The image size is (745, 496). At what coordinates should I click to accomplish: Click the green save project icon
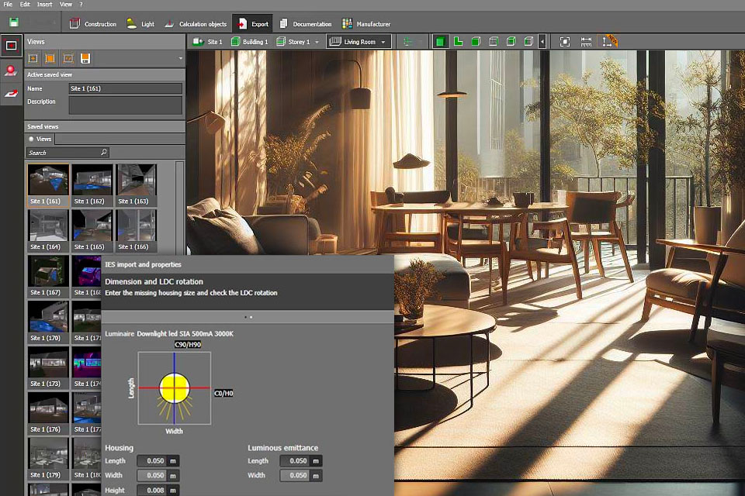pyautogui.click(x=14, y=22)
